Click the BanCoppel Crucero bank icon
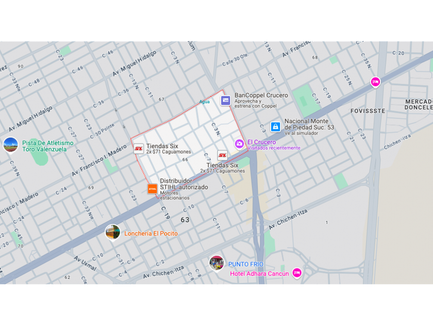 pyautogui.click(x=226, y=100)
